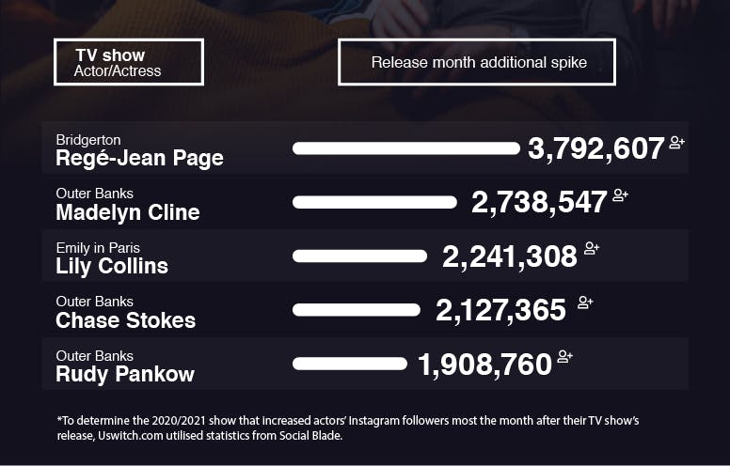
Task: Select the Lily Collins name
Action: pyautogui.click(x=112, y=266)
